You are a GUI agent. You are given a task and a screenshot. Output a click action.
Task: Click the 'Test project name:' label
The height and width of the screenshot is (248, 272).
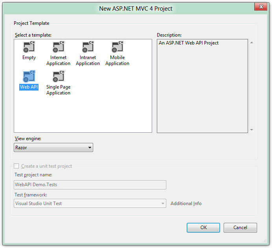[33, 175]
